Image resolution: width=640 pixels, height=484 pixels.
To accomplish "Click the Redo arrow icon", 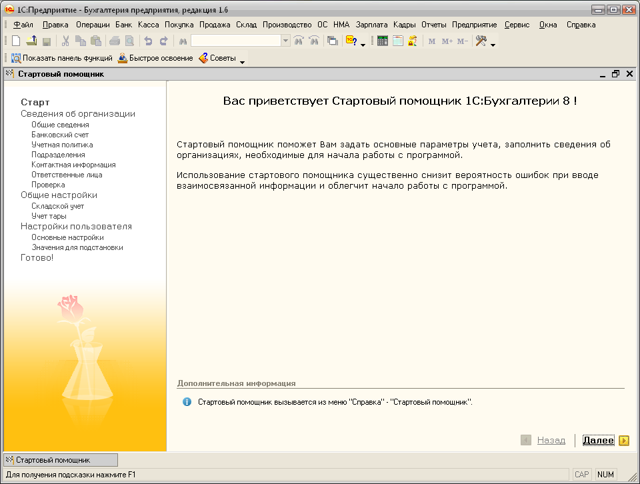I will coord(163,41).
